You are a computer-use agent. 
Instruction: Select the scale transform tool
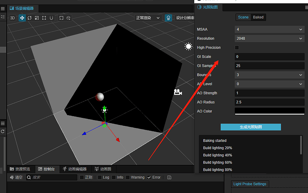tap(37, 18)
